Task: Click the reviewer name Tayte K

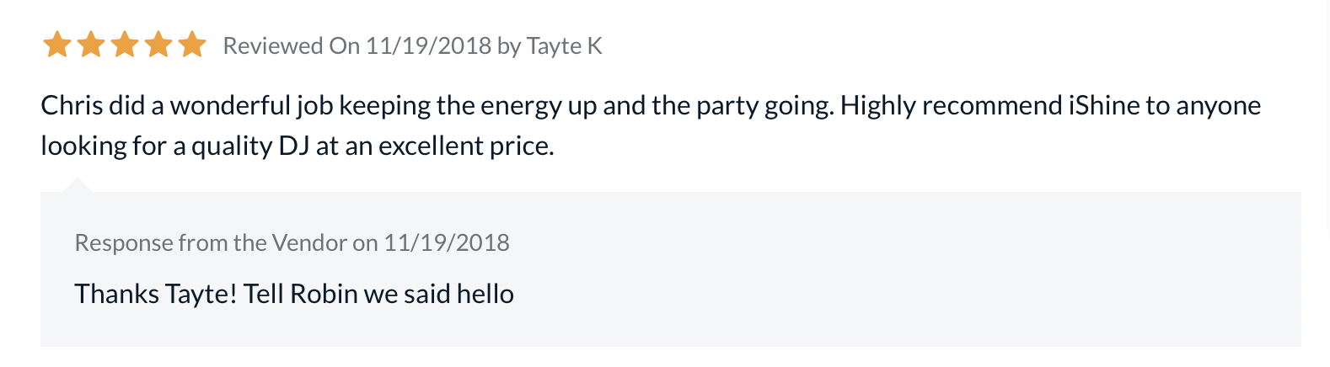Action: coord(564,45)
